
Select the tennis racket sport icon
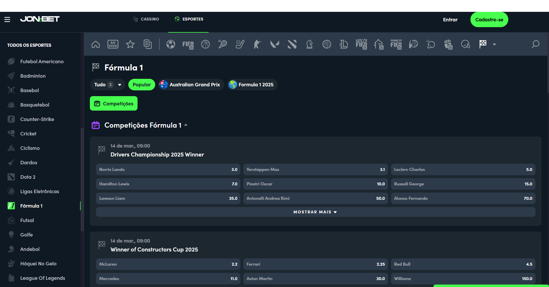(222, 44)
